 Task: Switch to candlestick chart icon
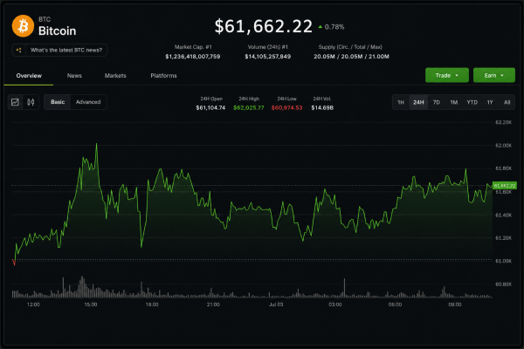(31, 102)
